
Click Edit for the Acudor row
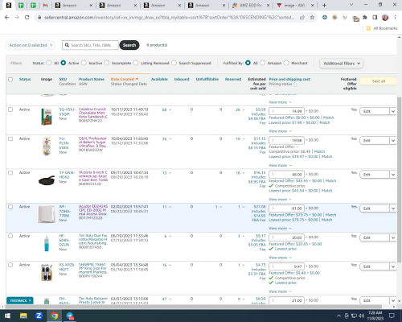coord(375,208)
